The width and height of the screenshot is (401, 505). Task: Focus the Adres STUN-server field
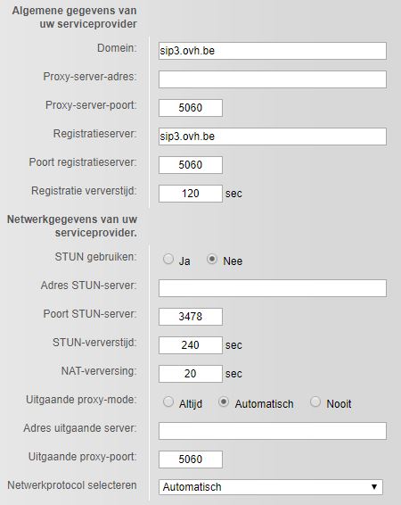pos(273,288)
